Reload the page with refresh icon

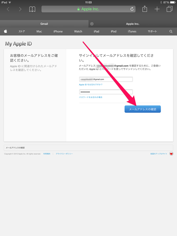[132, 9]
